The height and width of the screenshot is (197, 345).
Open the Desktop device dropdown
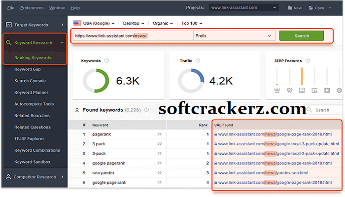pos(134,23)
